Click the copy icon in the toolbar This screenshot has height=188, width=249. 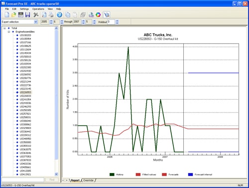[68, 15]
